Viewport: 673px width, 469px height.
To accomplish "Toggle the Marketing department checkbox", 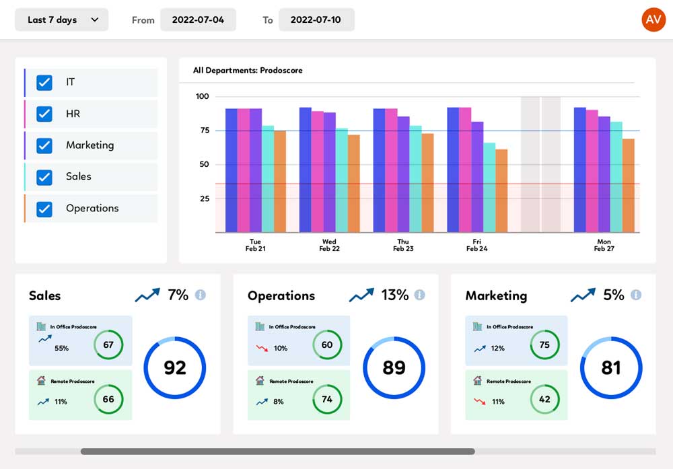I will point(44,145).
